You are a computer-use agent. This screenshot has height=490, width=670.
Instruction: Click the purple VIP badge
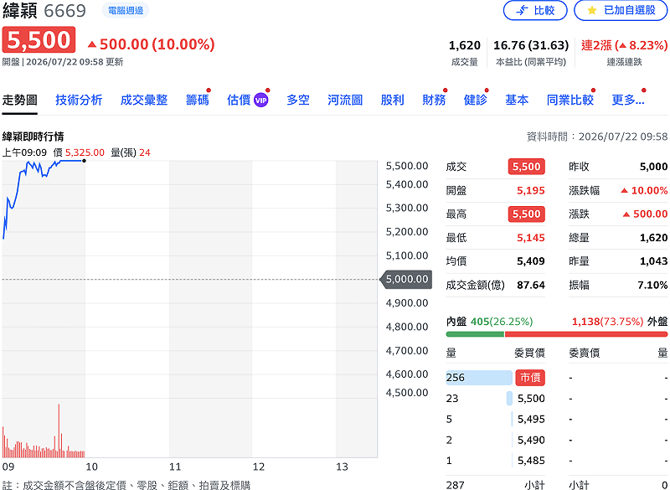(260, 101)
